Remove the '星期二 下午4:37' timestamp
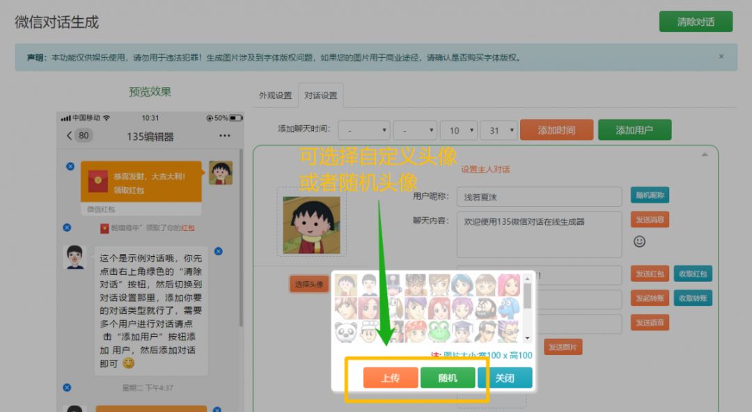The height and width of the screenshot is (412, 752). click(67, 387)
